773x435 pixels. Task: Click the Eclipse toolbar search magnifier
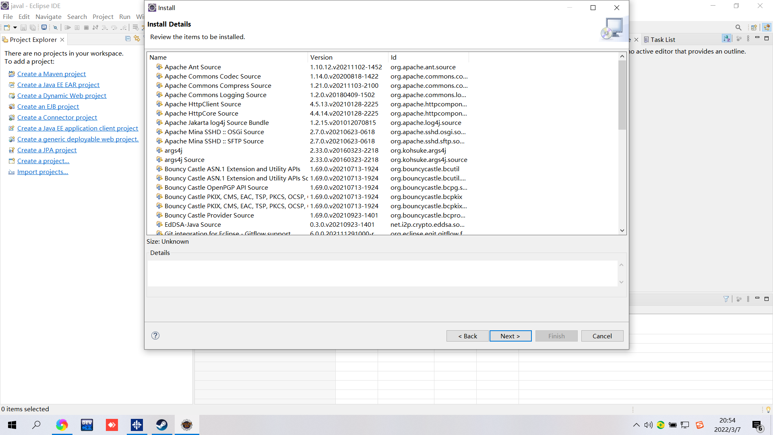point(738,27)
